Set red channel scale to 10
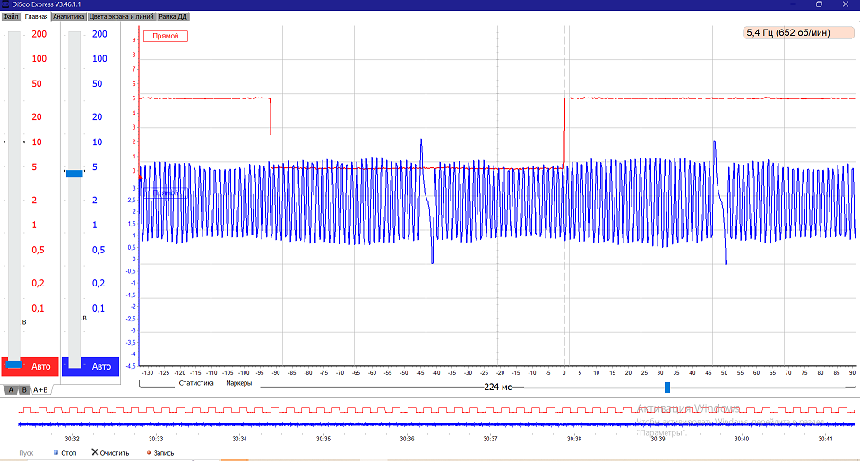 pos(36,142)
